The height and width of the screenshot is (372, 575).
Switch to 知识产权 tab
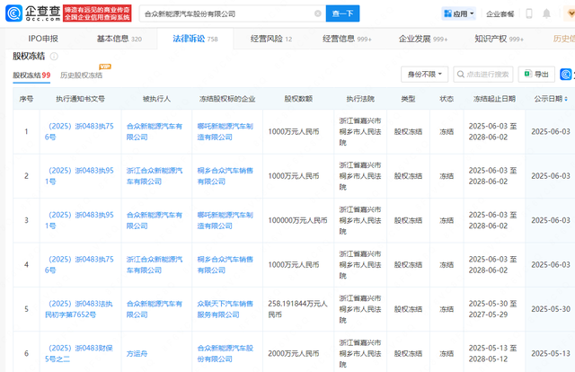tap(500, 39)
